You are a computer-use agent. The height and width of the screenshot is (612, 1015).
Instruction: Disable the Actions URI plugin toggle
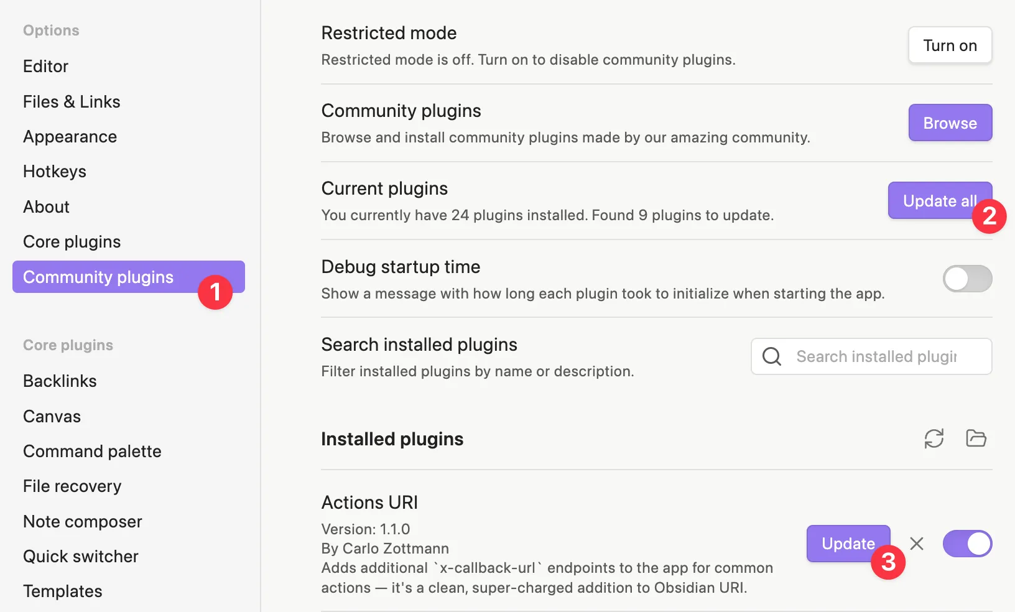(x=967, y=544)
